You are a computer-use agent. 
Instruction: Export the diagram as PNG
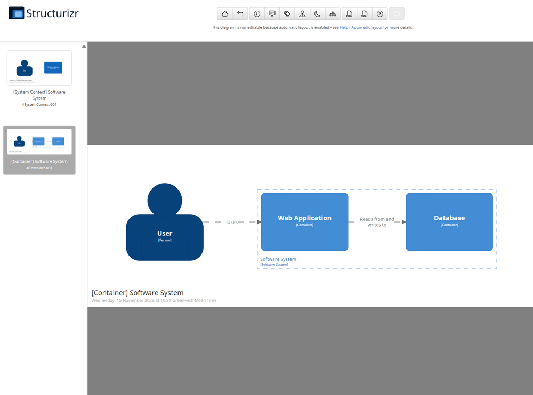point(349,13)
